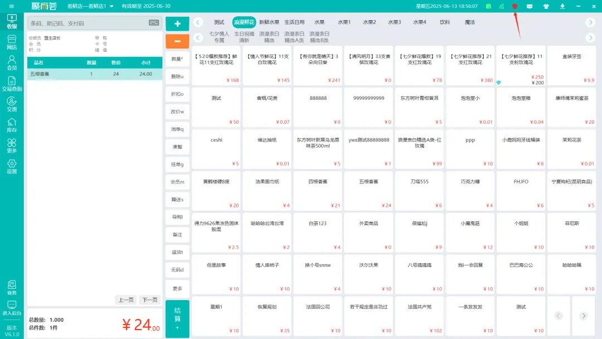Image resolution: width=602 pixels, height=339 pixels.
Task: Open the on-screen keyboard icon in search box
Action: [154, 23]
